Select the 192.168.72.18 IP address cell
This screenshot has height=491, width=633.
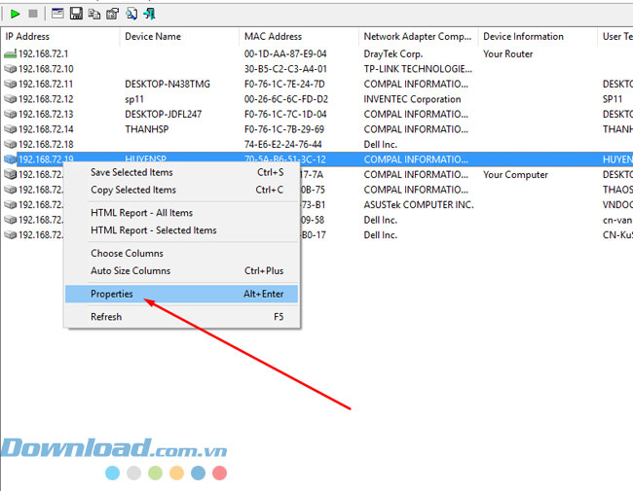pos(46,144)
